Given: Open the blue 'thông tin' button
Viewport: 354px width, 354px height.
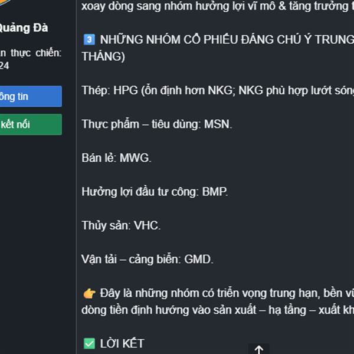Looking at the screenshot, I should (x=31, y=96).
